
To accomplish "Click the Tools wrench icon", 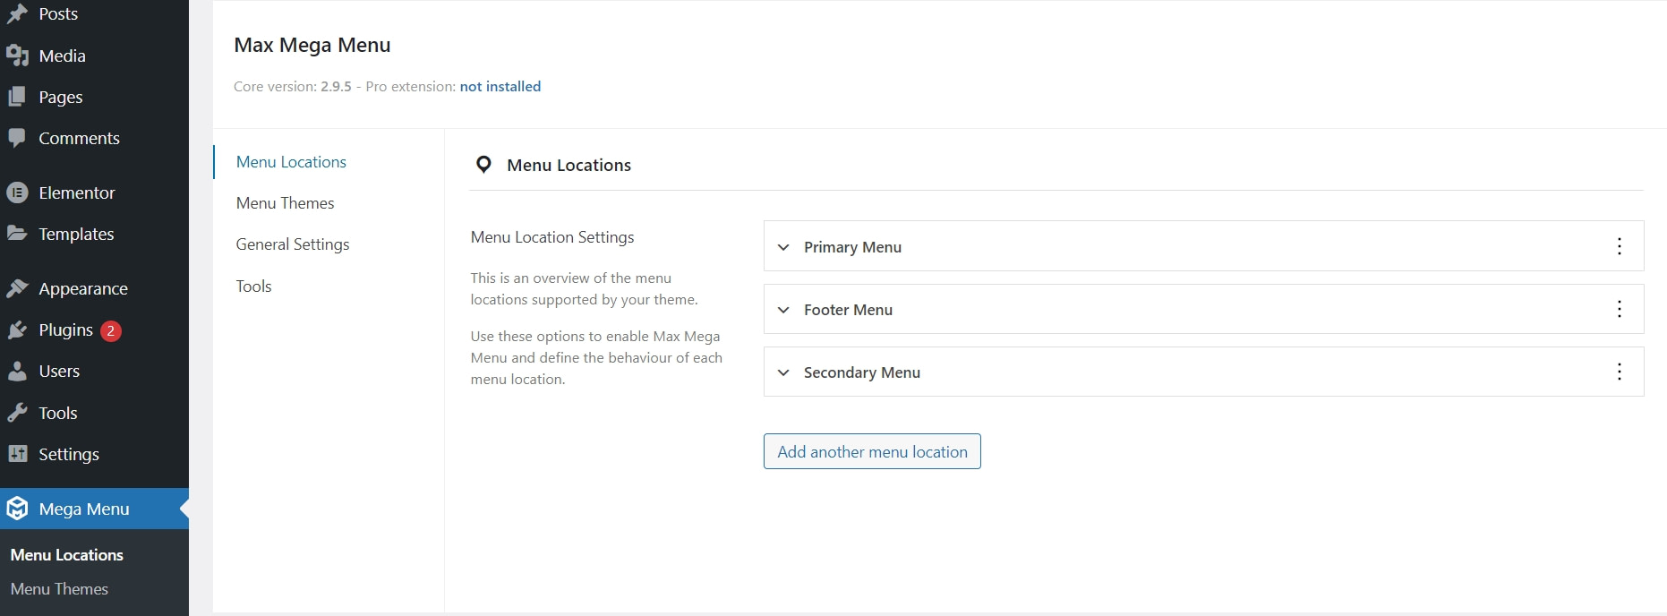I will pyautogui.click(x=19, y=413).
